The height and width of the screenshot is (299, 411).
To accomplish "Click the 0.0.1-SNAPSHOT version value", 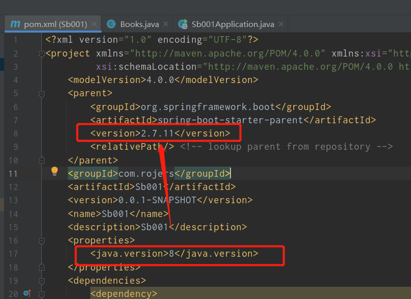I will pos(157,200).
